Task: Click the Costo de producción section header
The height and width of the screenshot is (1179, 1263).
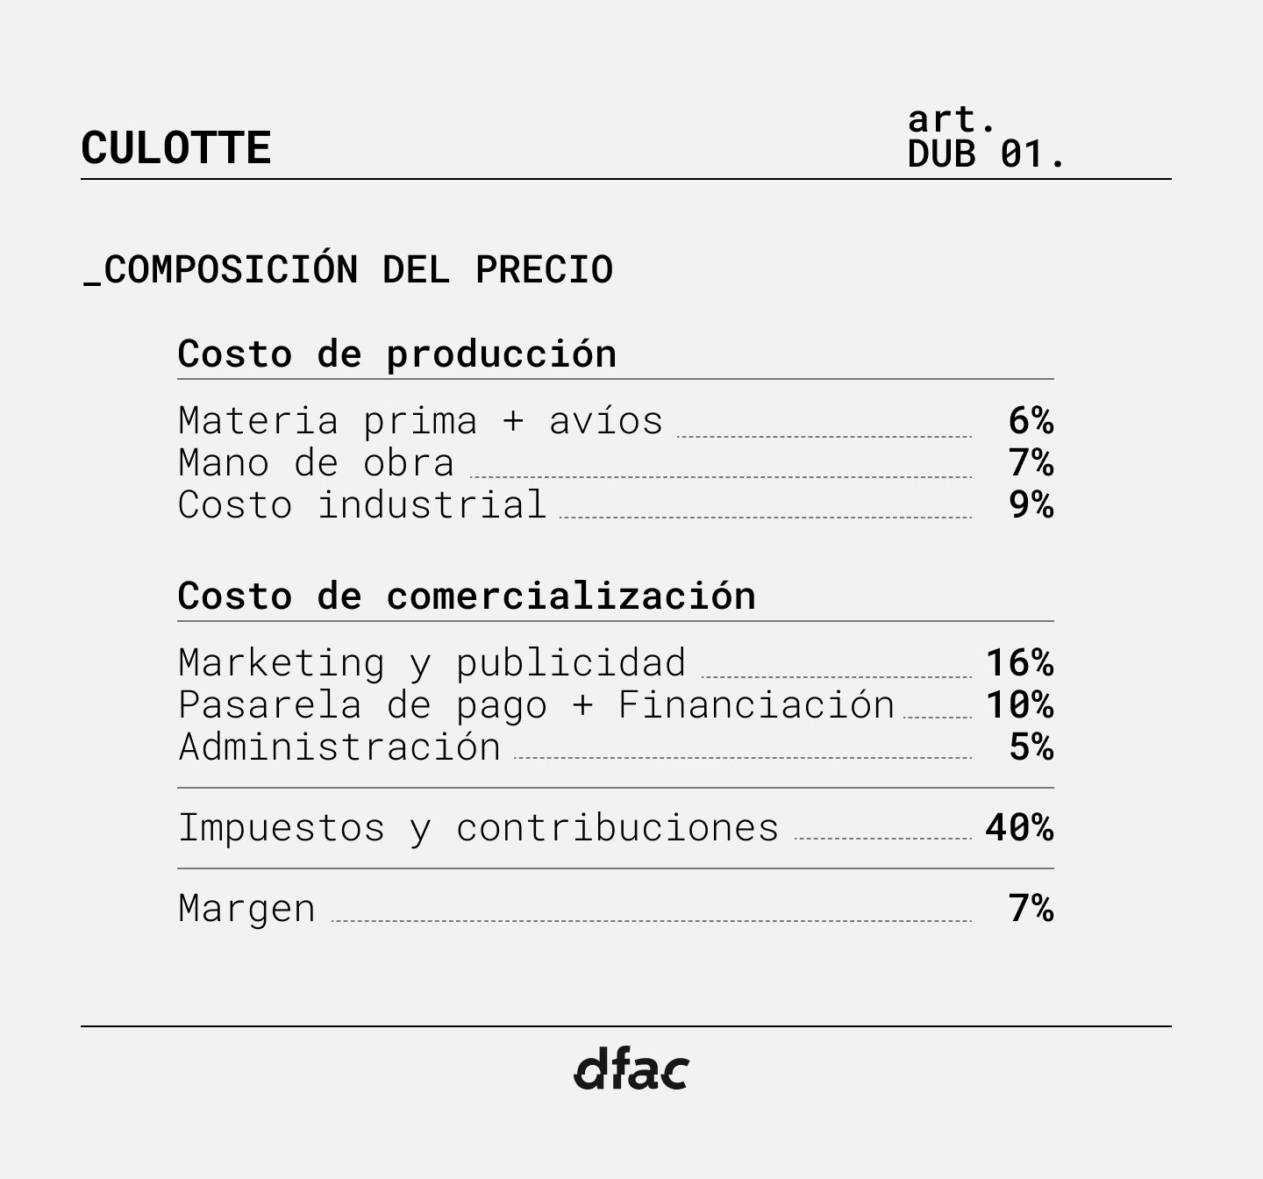Action: coord(397,354)
